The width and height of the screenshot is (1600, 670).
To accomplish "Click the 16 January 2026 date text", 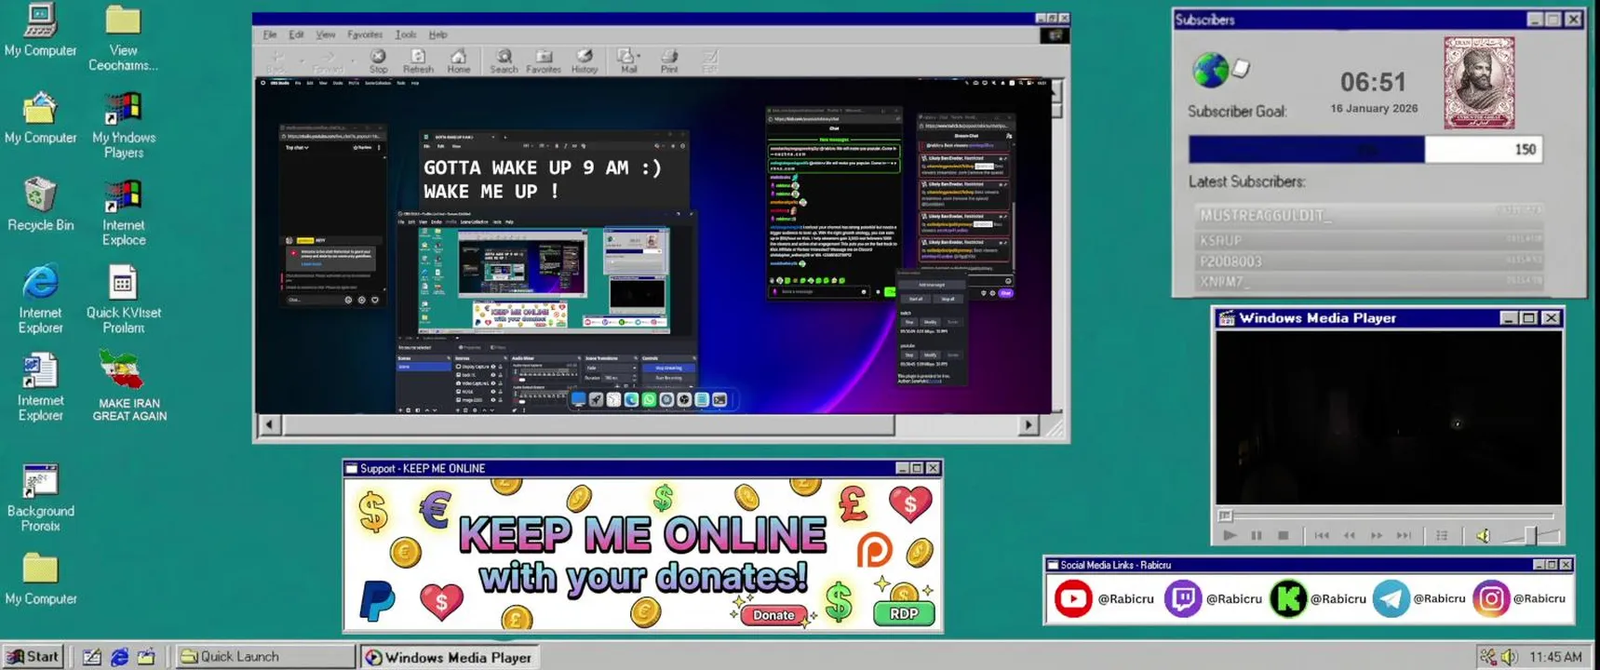I will coord(1374,108).
